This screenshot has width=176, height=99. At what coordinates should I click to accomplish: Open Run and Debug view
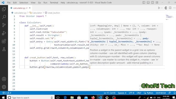[4, 33]
